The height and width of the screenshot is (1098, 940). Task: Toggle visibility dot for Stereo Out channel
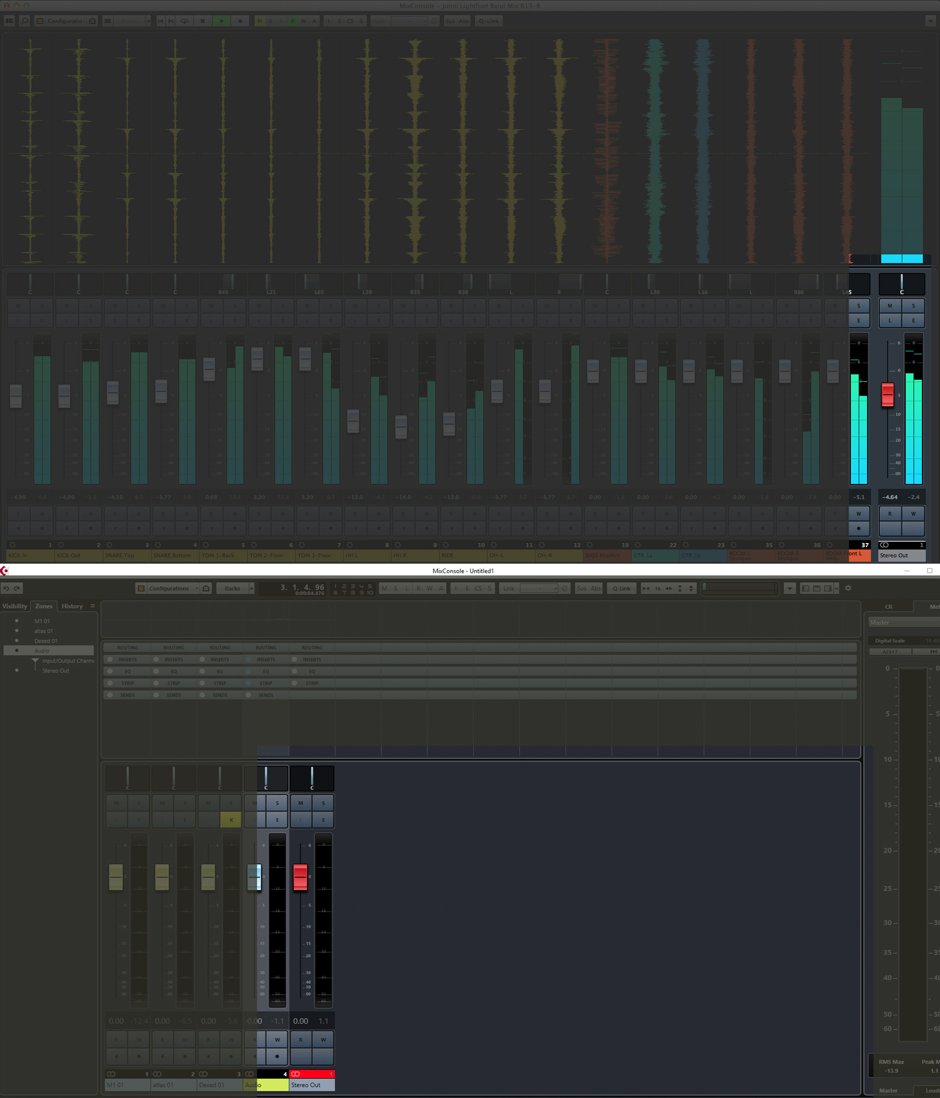pos(17,670)
